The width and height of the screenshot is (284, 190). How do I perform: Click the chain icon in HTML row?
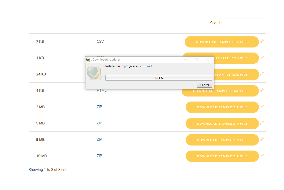[262, 90]
